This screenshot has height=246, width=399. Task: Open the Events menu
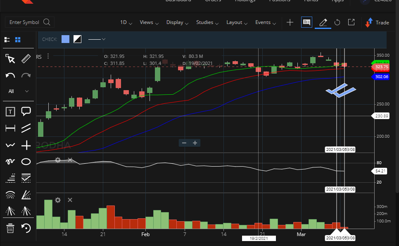[x=266, y=22]
